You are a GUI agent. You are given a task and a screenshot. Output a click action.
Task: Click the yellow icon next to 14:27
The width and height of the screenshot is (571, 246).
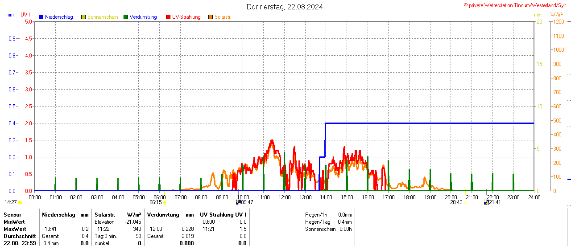(x=20, y=202)
